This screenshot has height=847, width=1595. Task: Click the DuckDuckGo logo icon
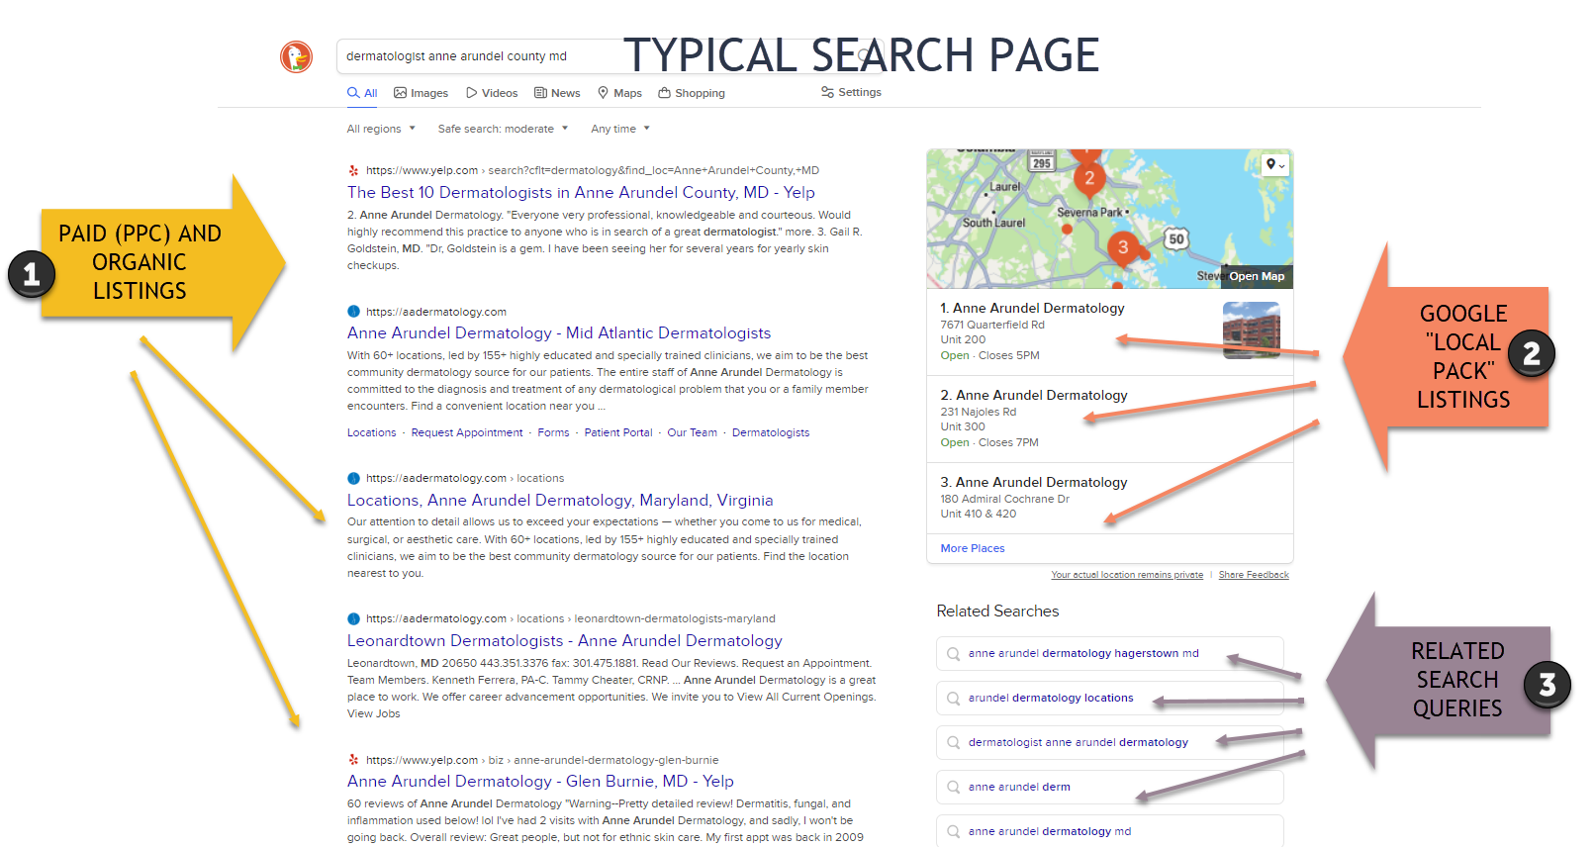coord(296,56)
